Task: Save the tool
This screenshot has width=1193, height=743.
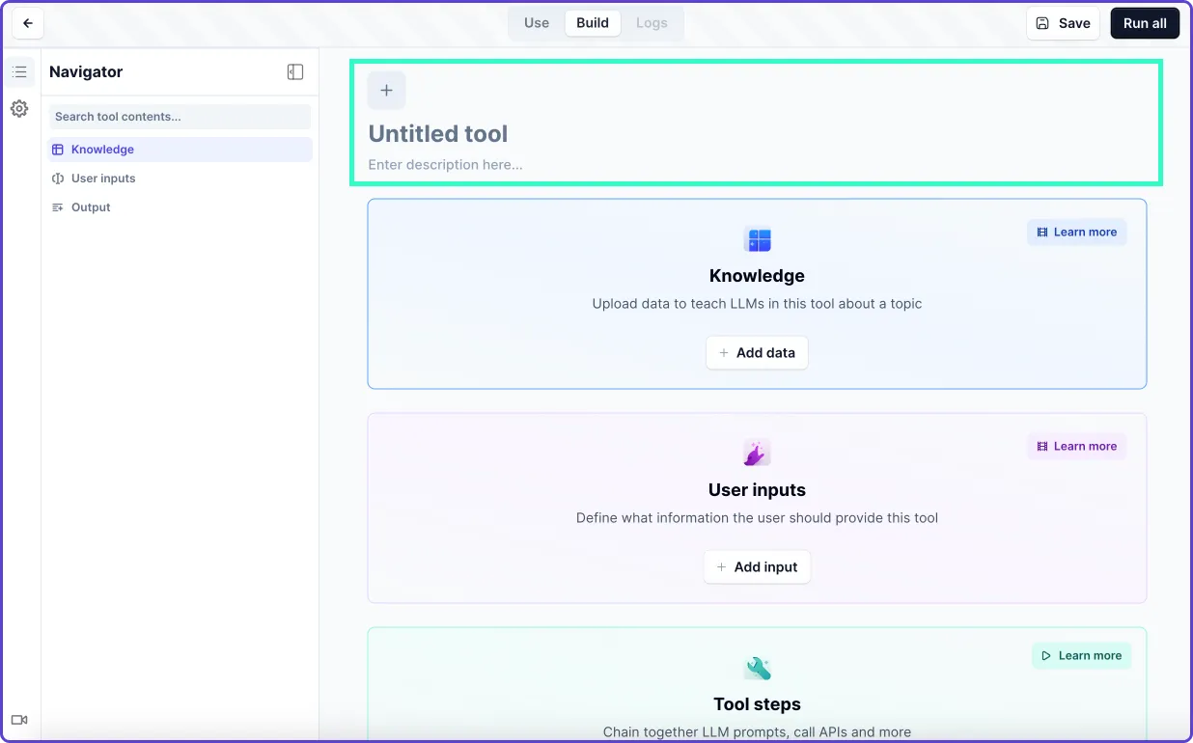Action: [x=1063, y=23]
